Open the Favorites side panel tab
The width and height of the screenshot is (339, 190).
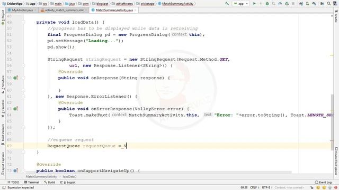coord(3,109)
